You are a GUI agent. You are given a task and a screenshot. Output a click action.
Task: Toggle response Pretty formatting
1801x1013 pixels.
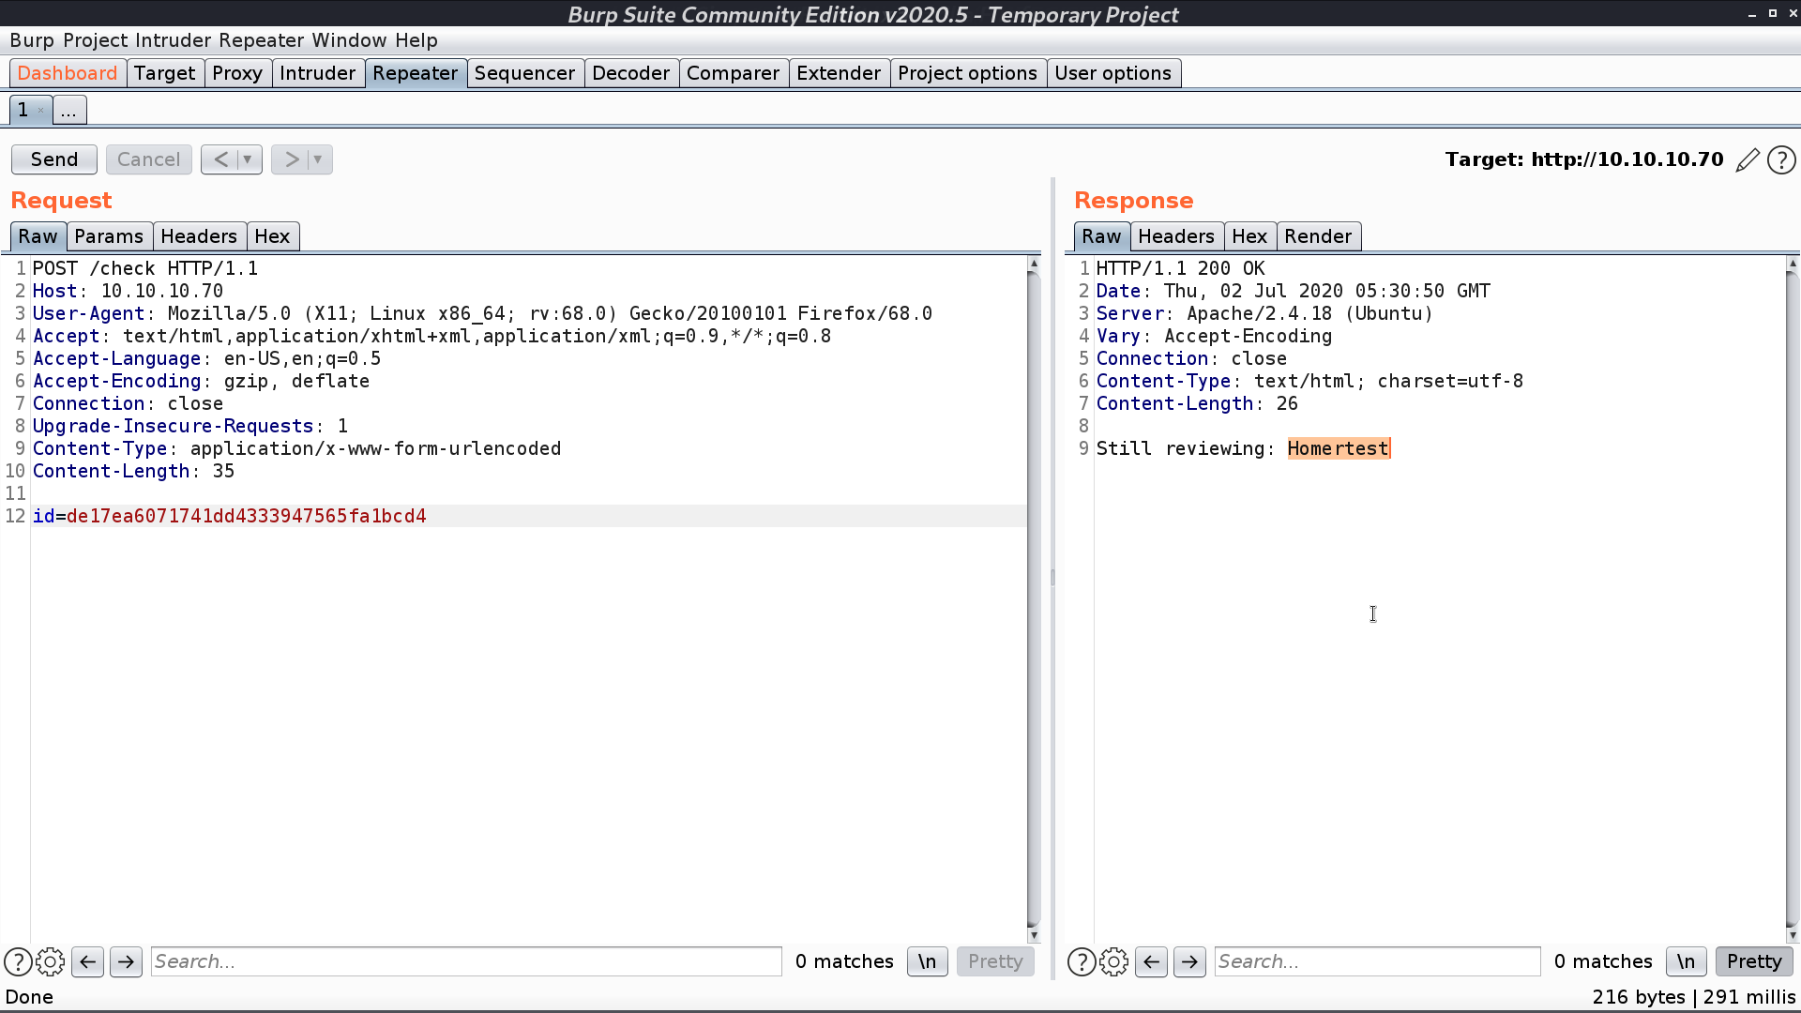click(x=1753, y=961)
